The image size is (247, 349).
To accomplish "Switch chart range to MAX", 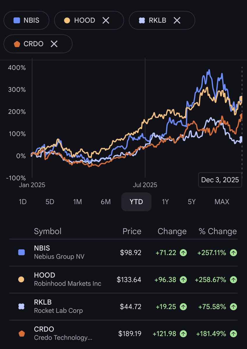I will pos(222,202).
